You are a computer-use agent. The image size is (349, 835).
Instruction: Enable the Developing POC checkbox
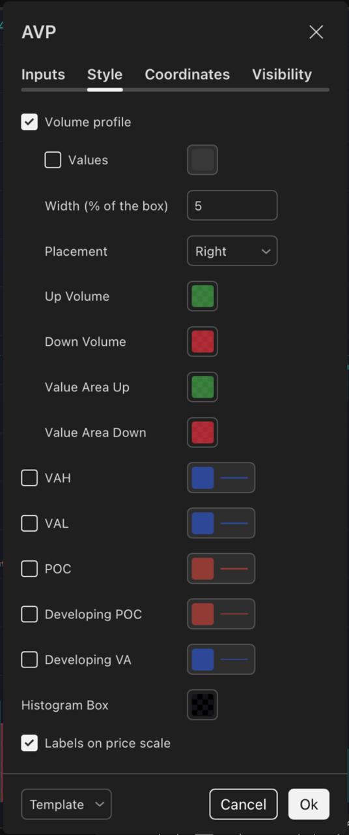point(29,615)
